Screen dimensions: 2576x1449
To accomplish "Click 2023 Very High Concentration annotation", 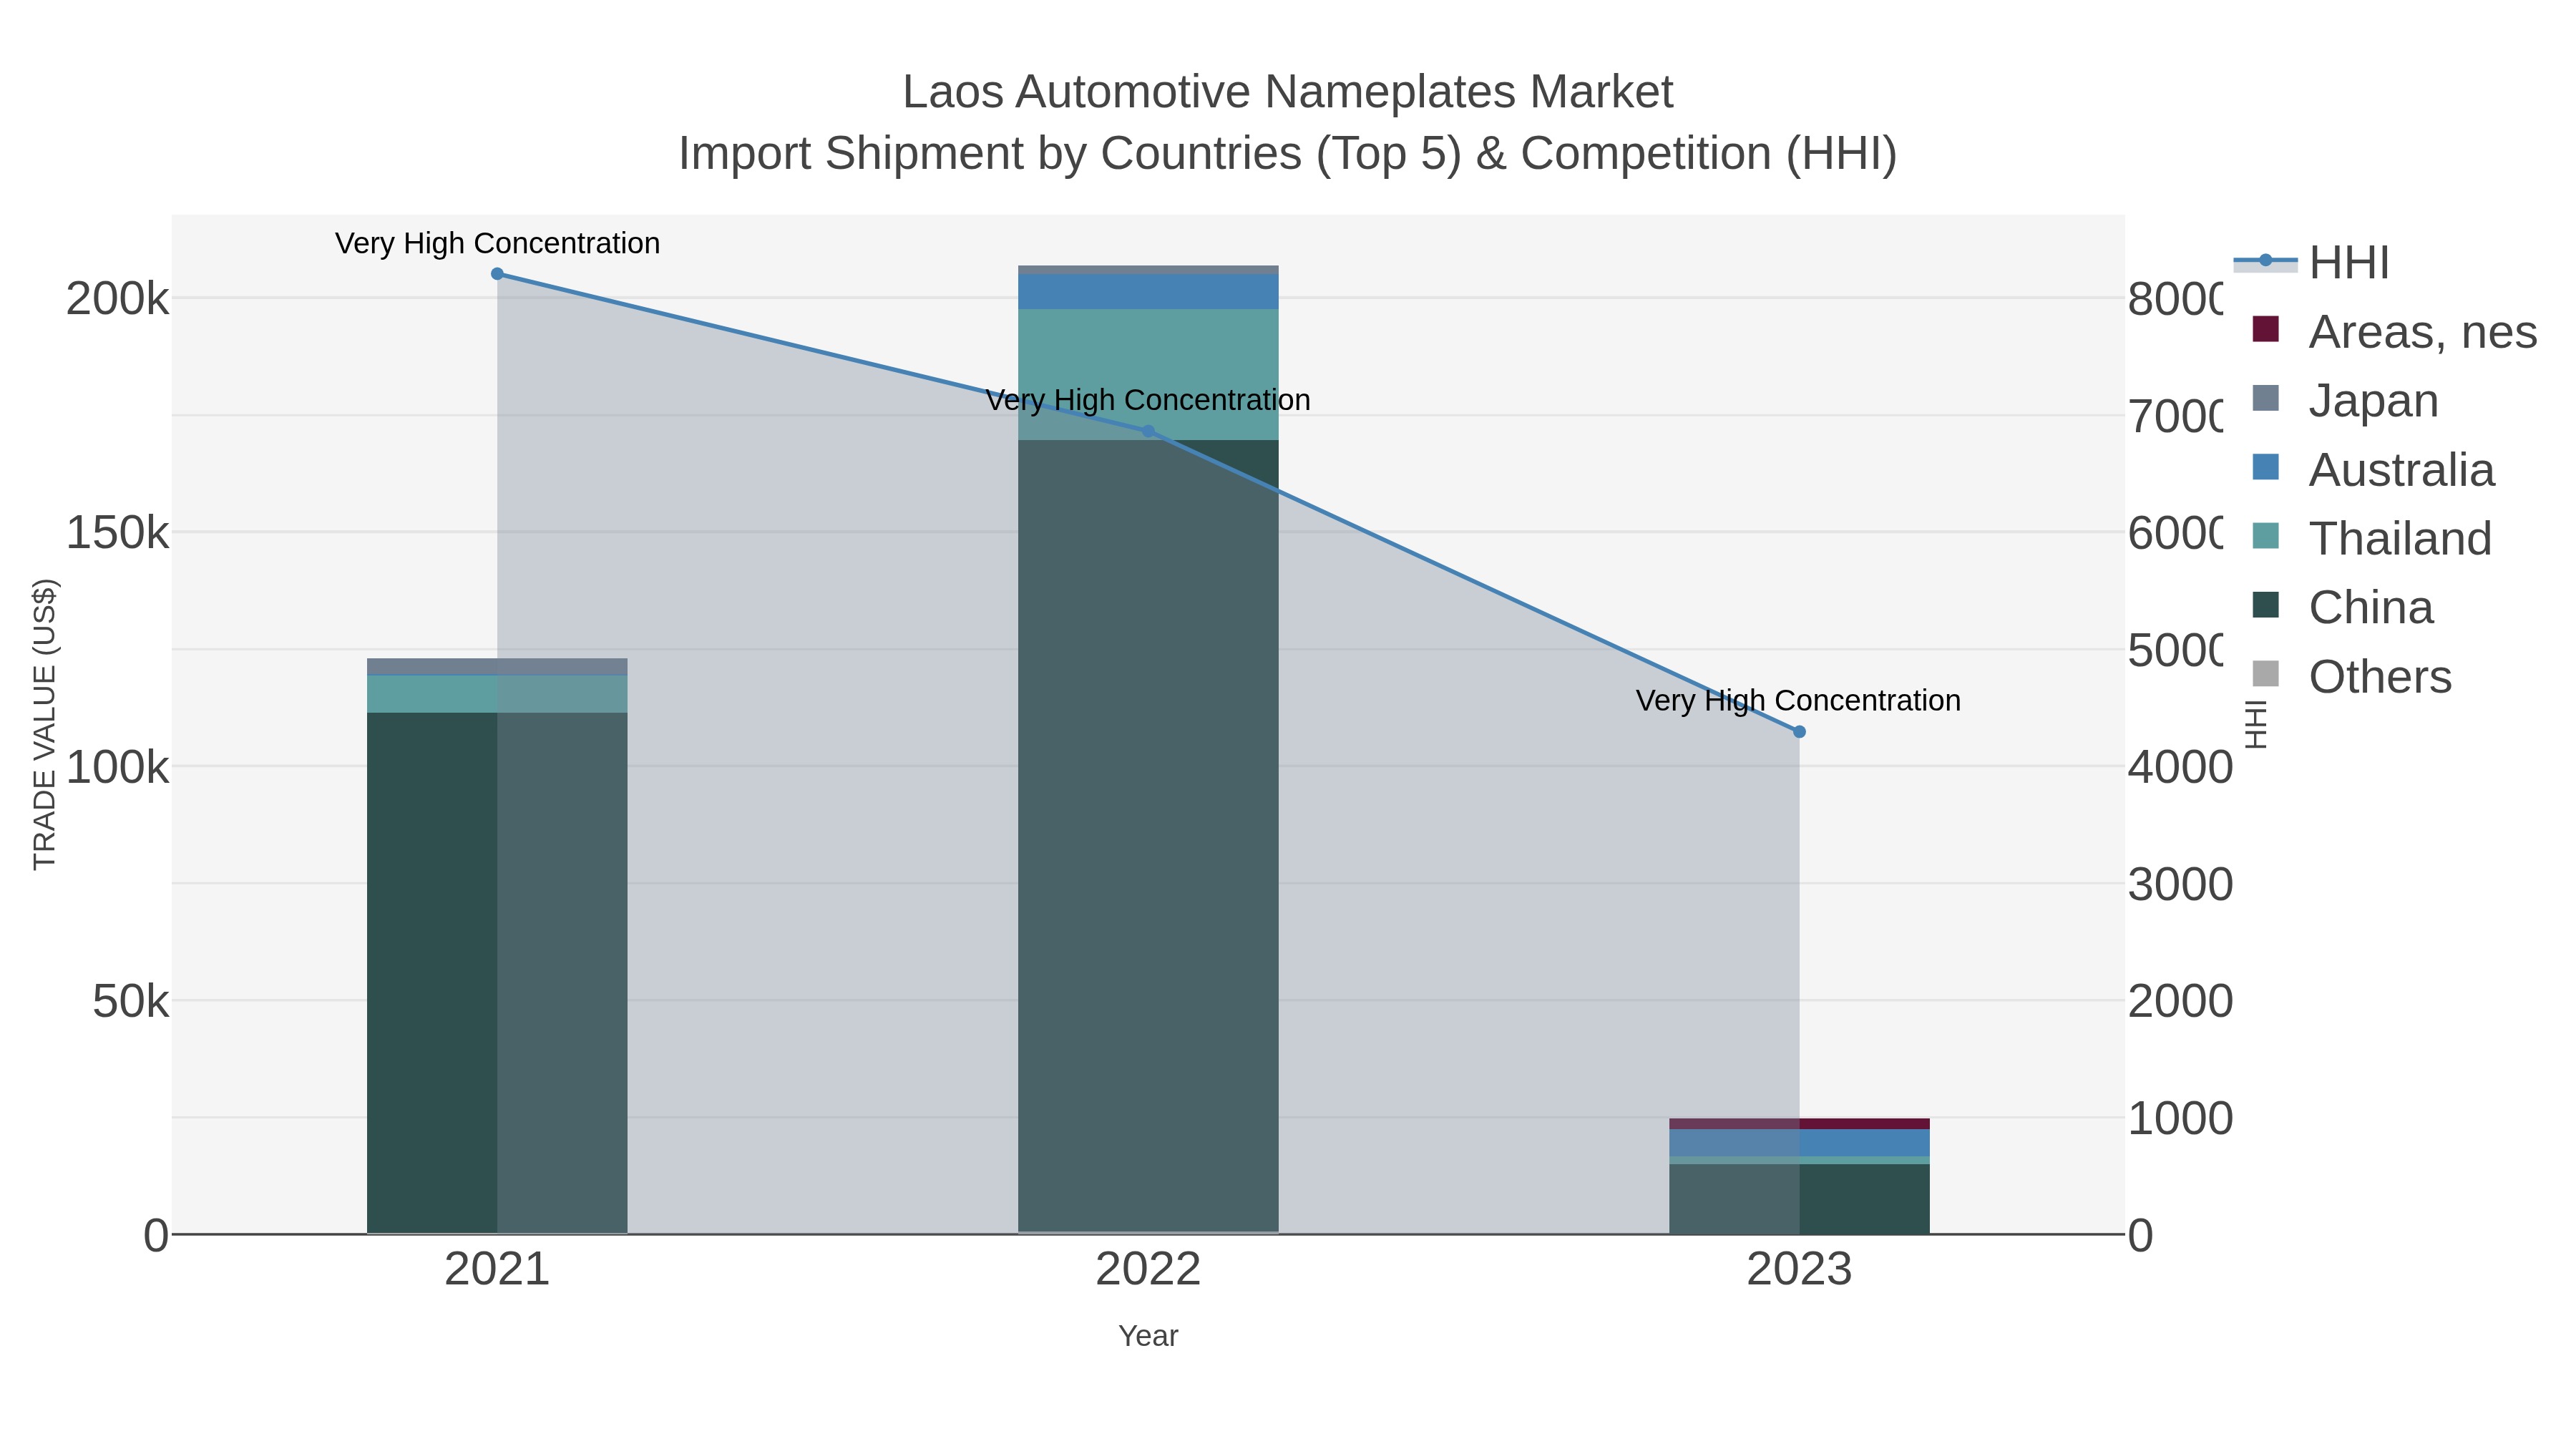I will pos(1798,701).
